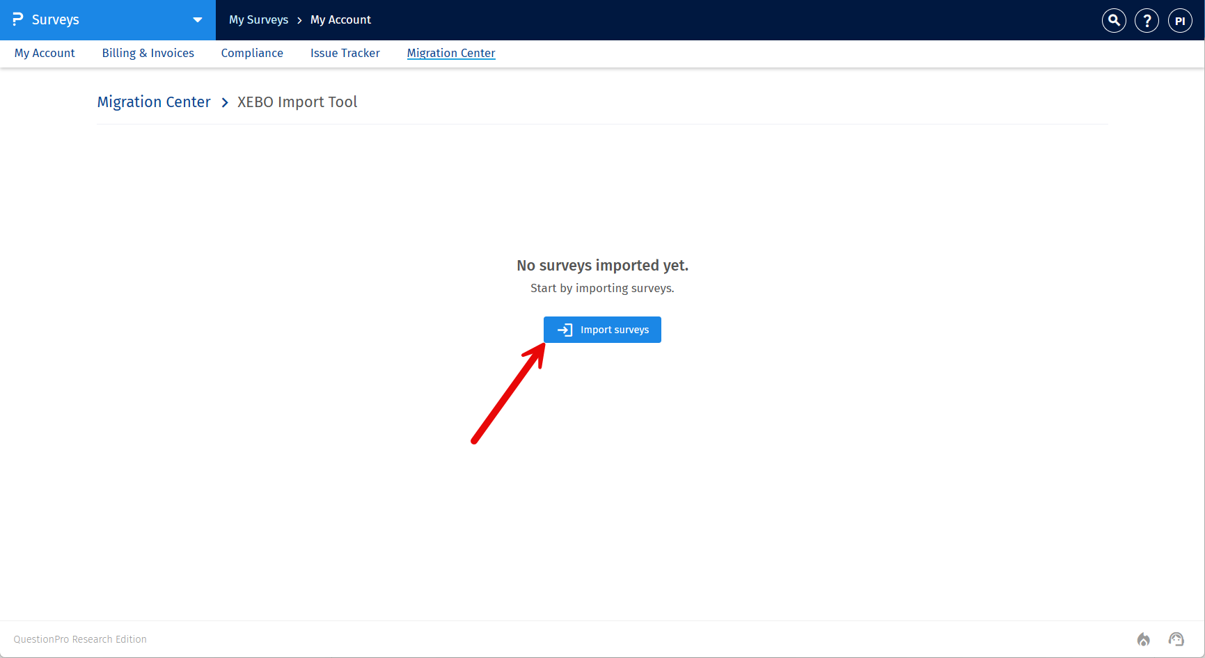Click the import arrow icon inside the blue button
This screenshot has width=1205, height=658.
pos(563,329)
